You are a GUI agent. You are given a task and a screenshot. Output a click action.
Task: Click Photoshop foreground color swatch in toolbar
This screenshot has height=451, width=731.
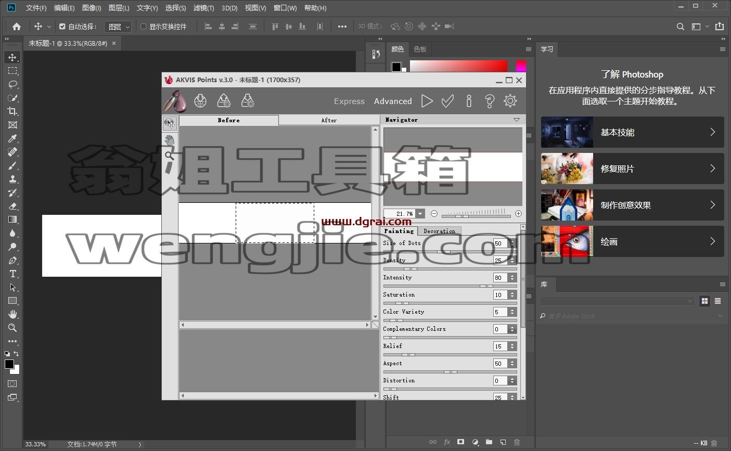pos(9,364)
